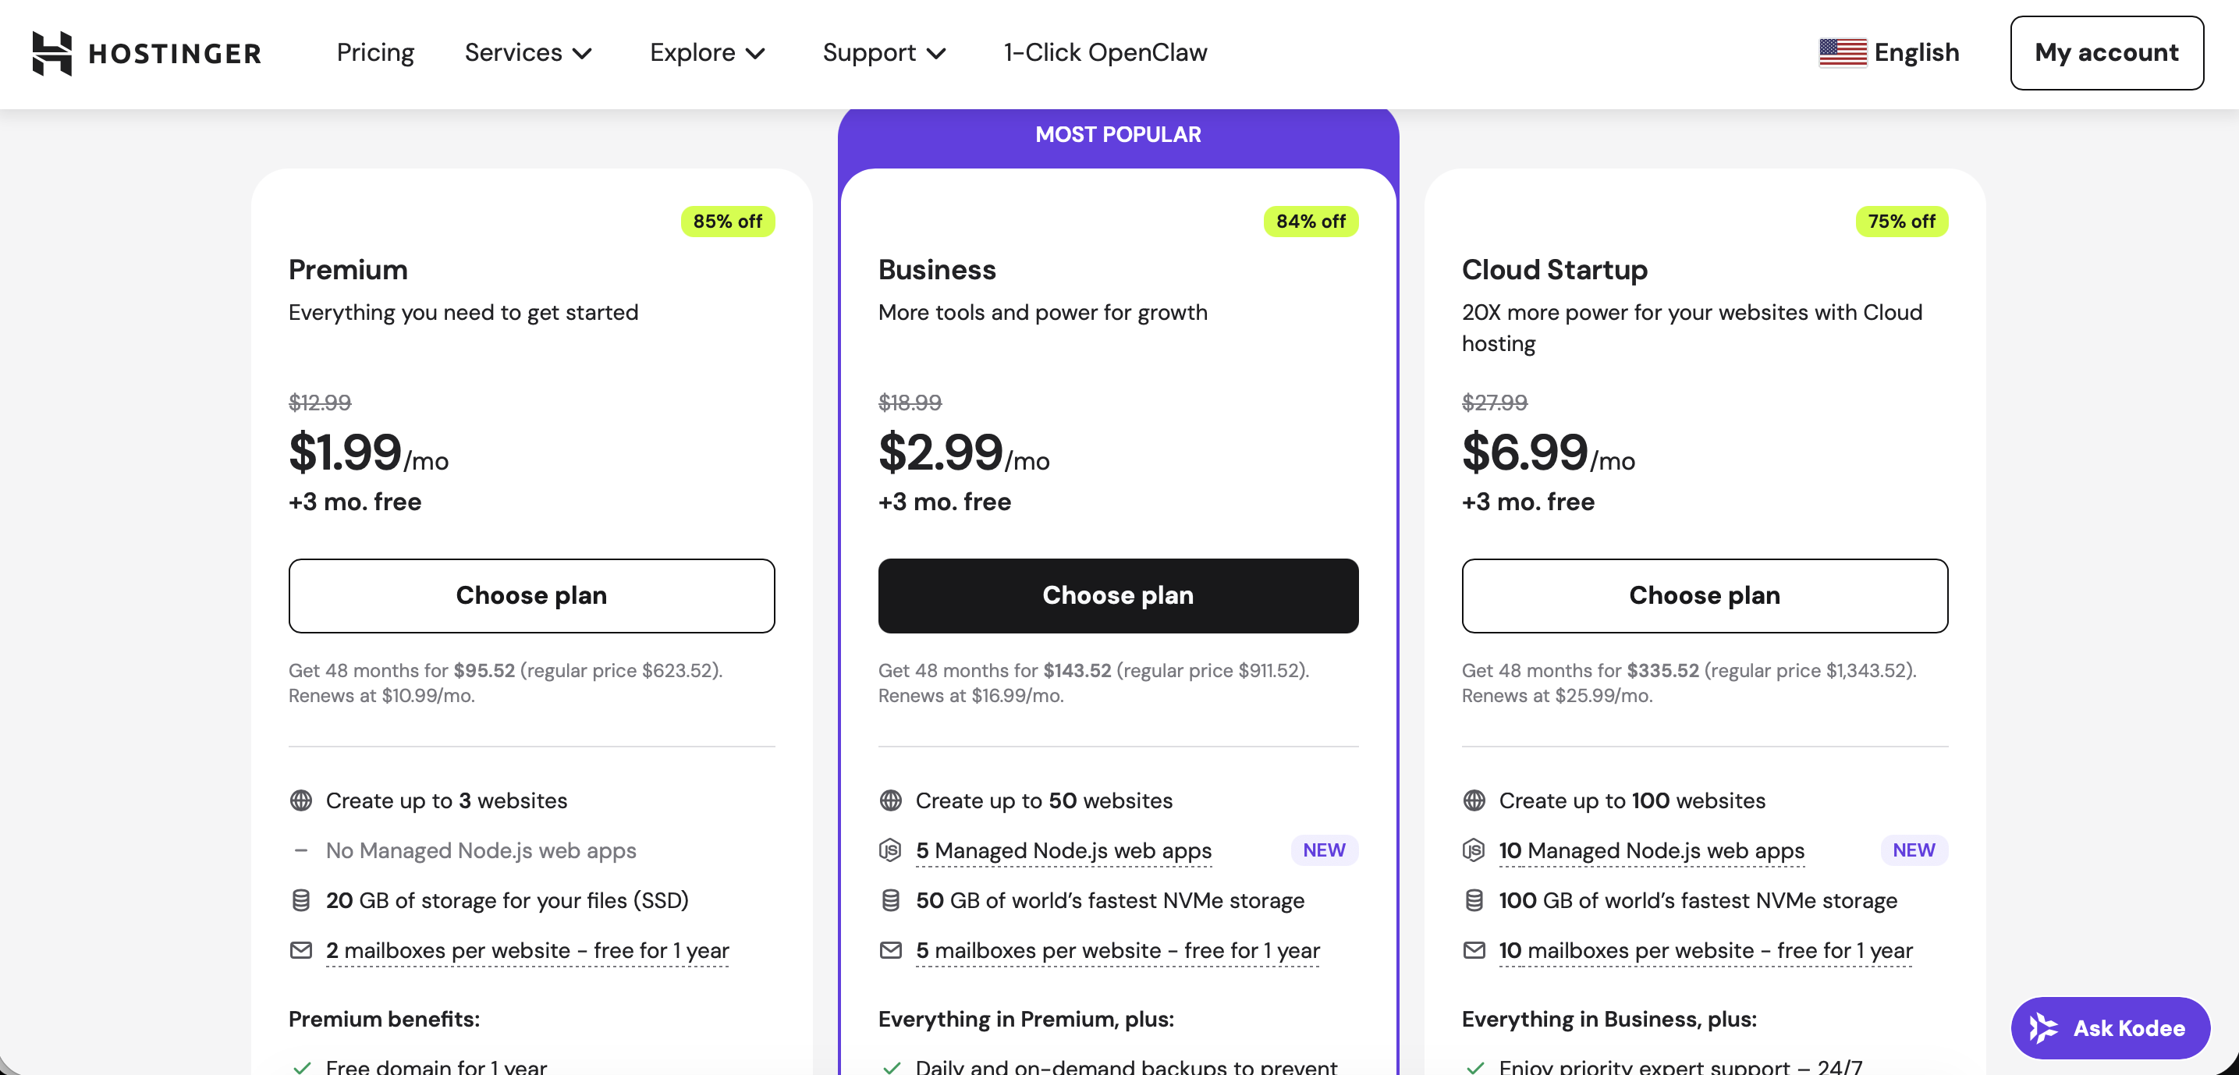The height and width of the screenshot is (1075, 2239).
Task: Click the 85% off badge on Premium
Action: coord(726,222)
